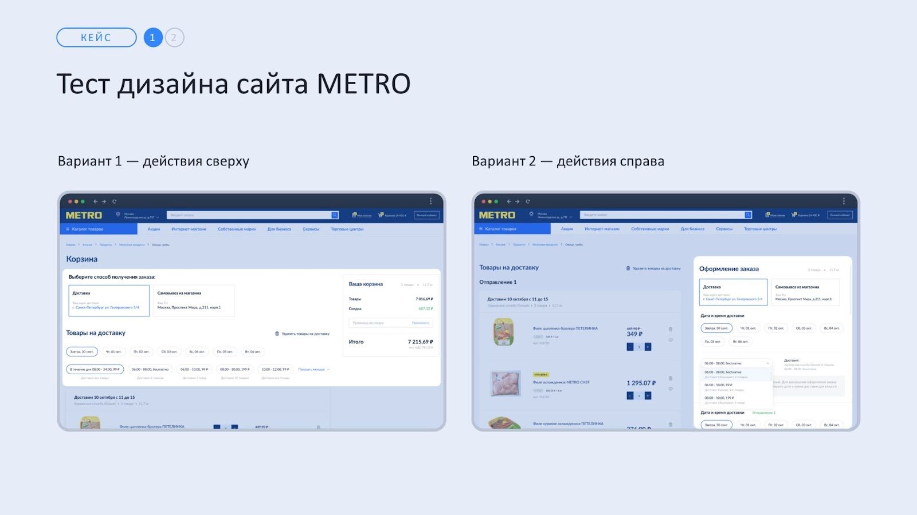This screenshot has height=515, width=917.
Task: Click the browser back arrow in Variant 1
Action: (x=95, y=201)
